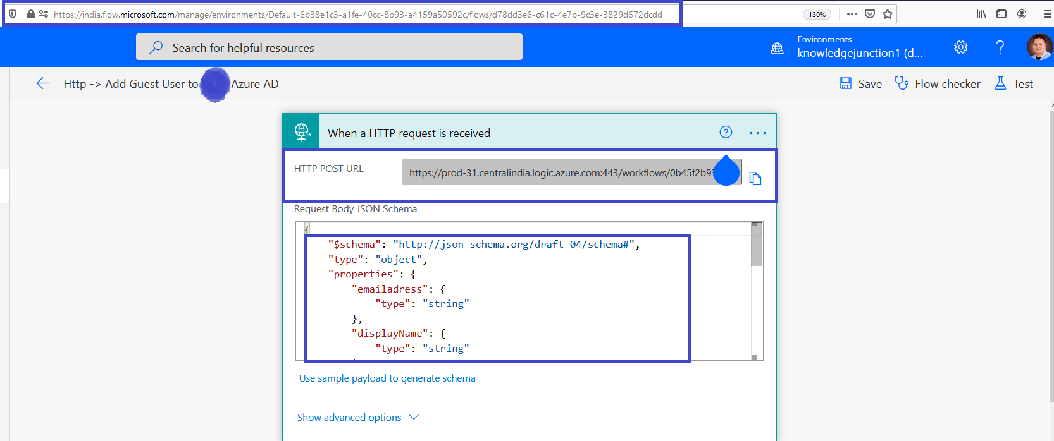Open the settings gear icon
Screen dimensions: 1054x441
pos(960,47)
